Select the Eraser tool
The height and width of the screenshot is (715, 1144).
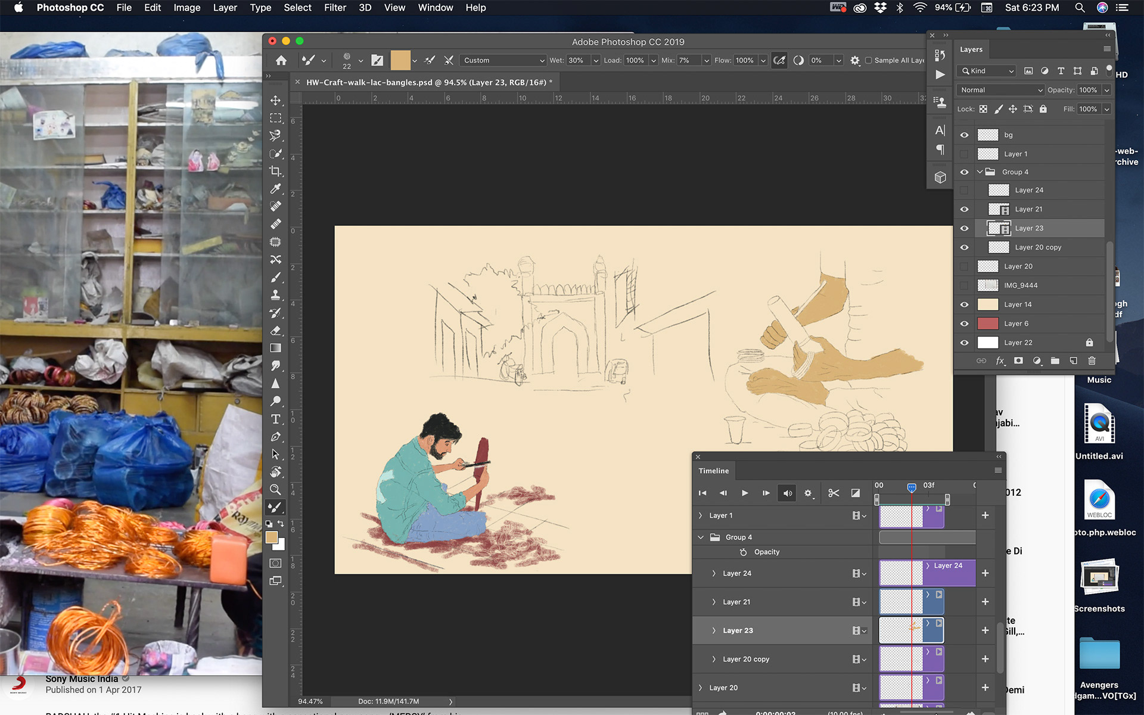(275, 331)
